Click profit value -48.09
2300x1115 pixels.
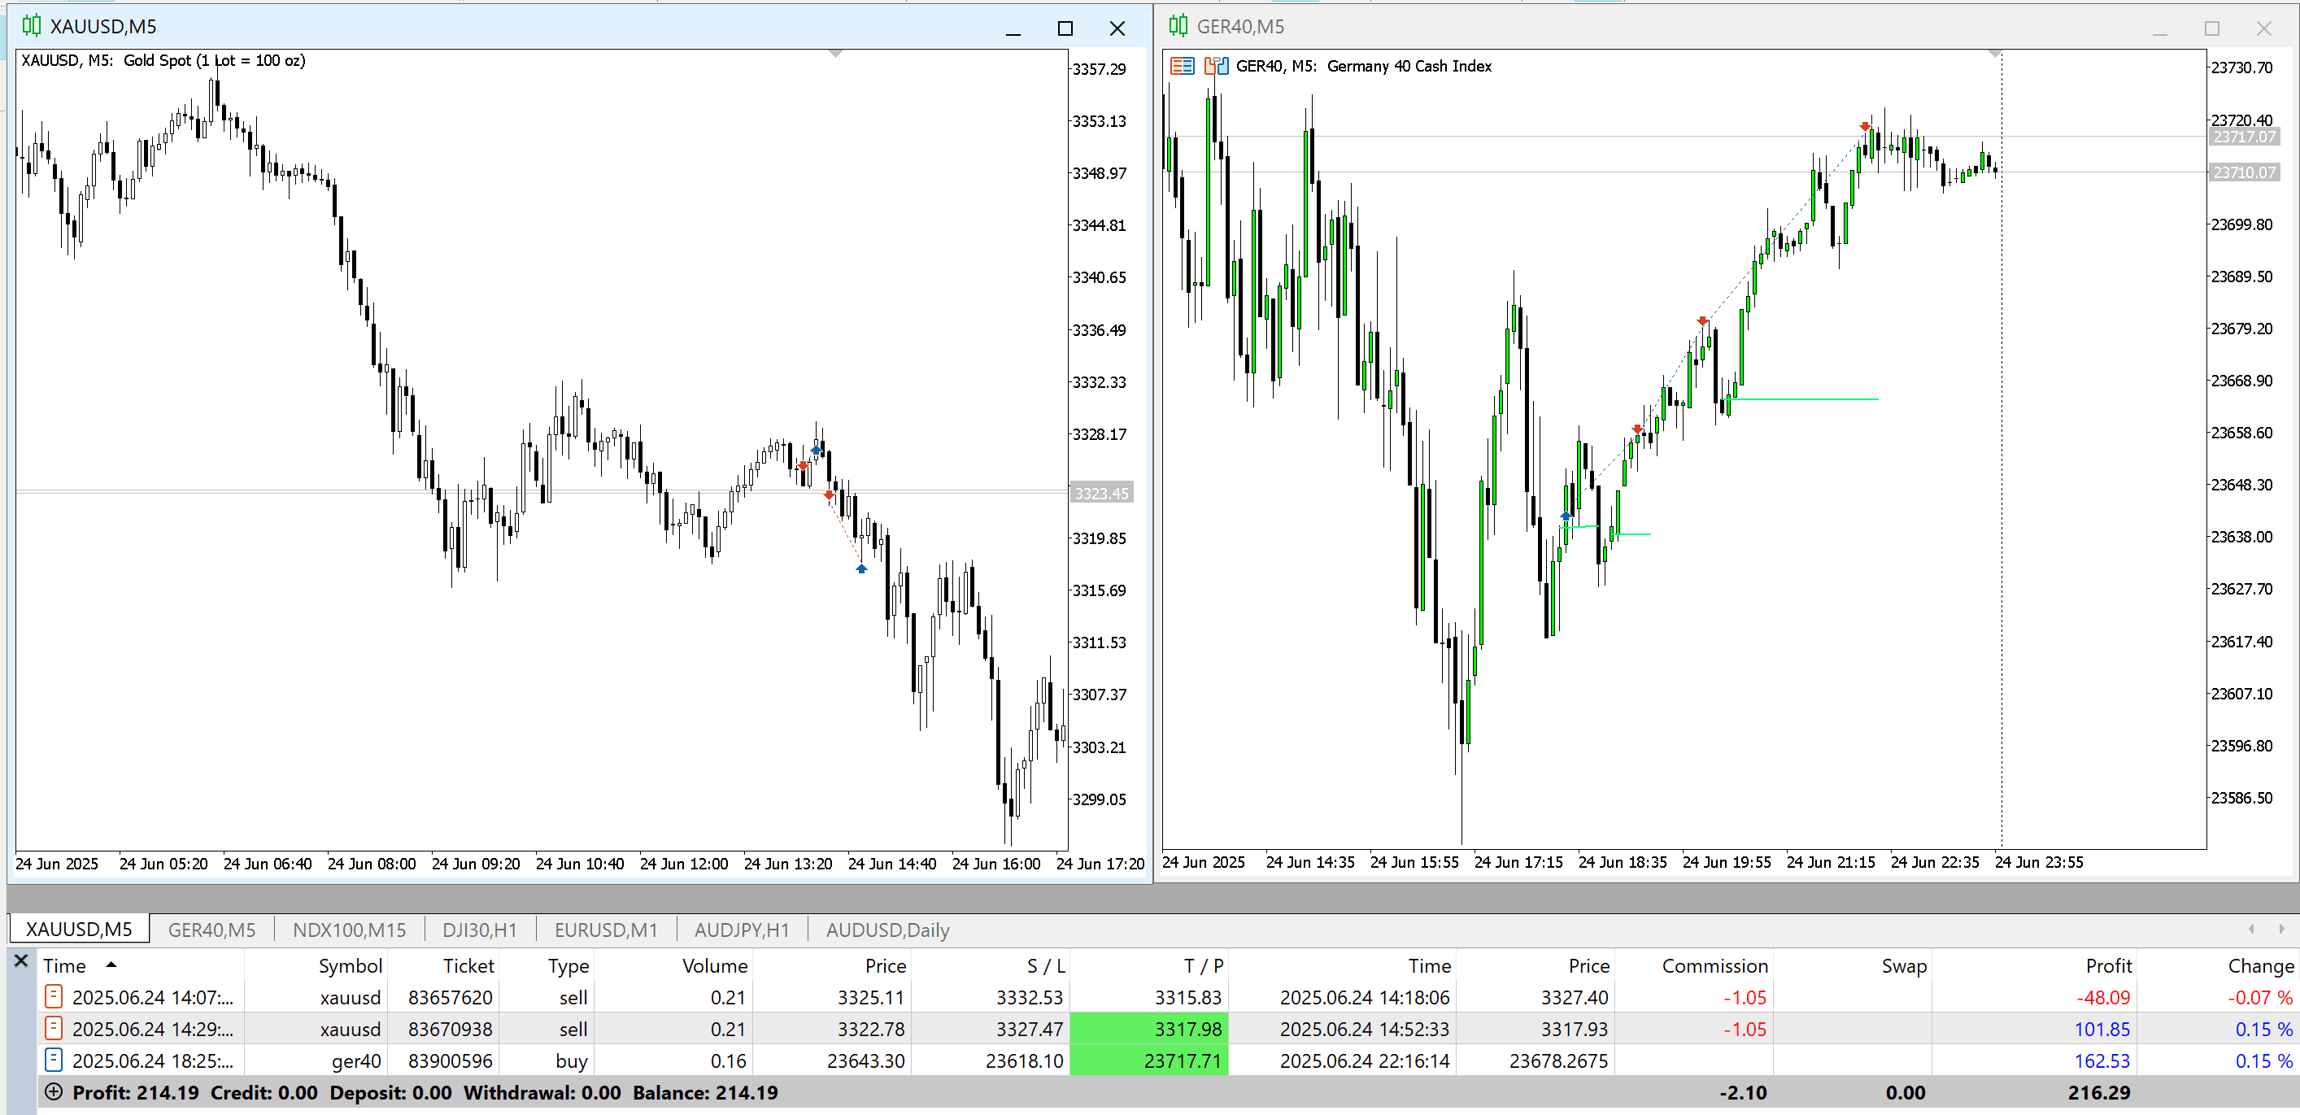[x=2102, y=997]
